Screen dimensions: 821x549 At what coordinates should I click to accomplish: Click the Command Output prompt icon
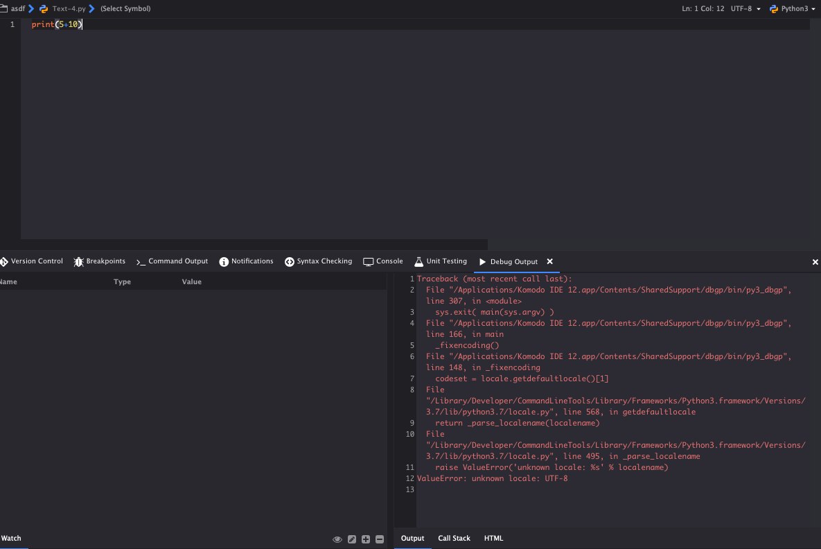(141, 261)
